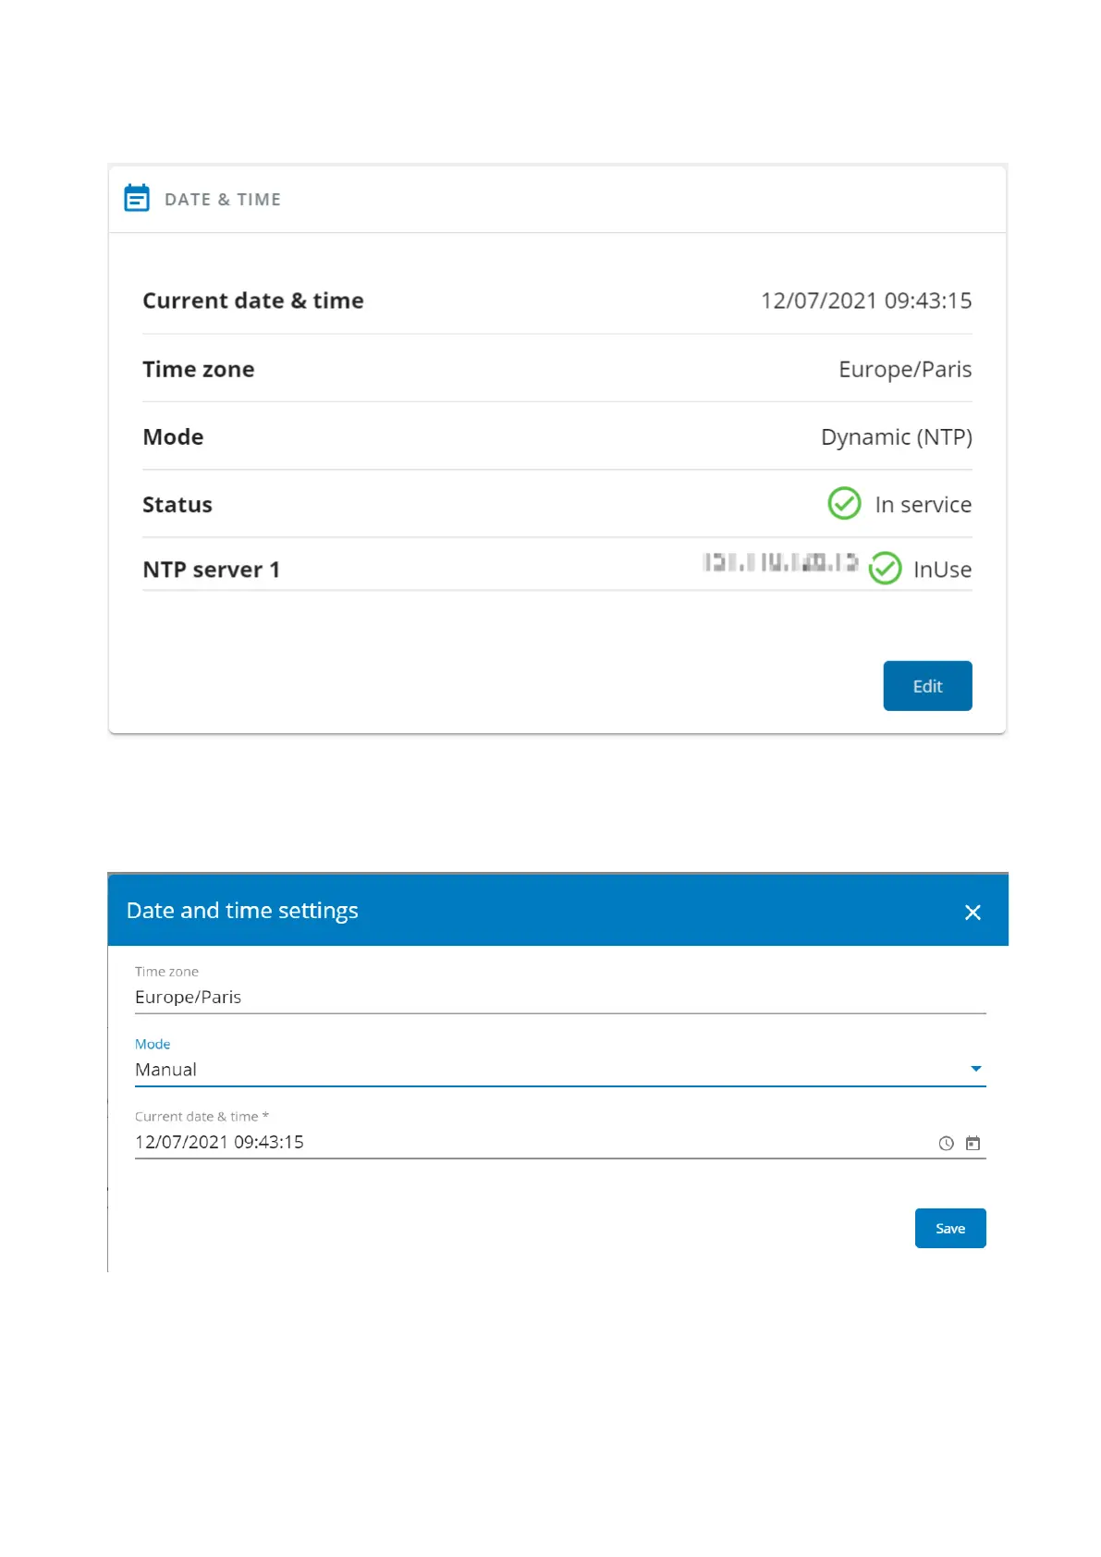Click the Date and time settings title

tap(242, 911)
